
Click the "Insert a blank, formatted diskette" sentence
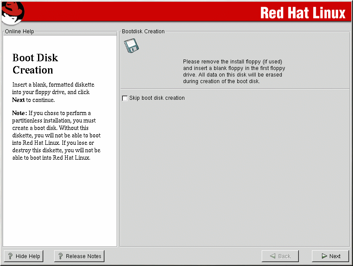point(53,84)
